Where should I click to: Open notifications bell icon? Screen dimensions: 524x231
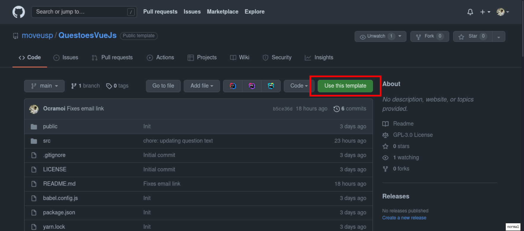click(470, 12)
